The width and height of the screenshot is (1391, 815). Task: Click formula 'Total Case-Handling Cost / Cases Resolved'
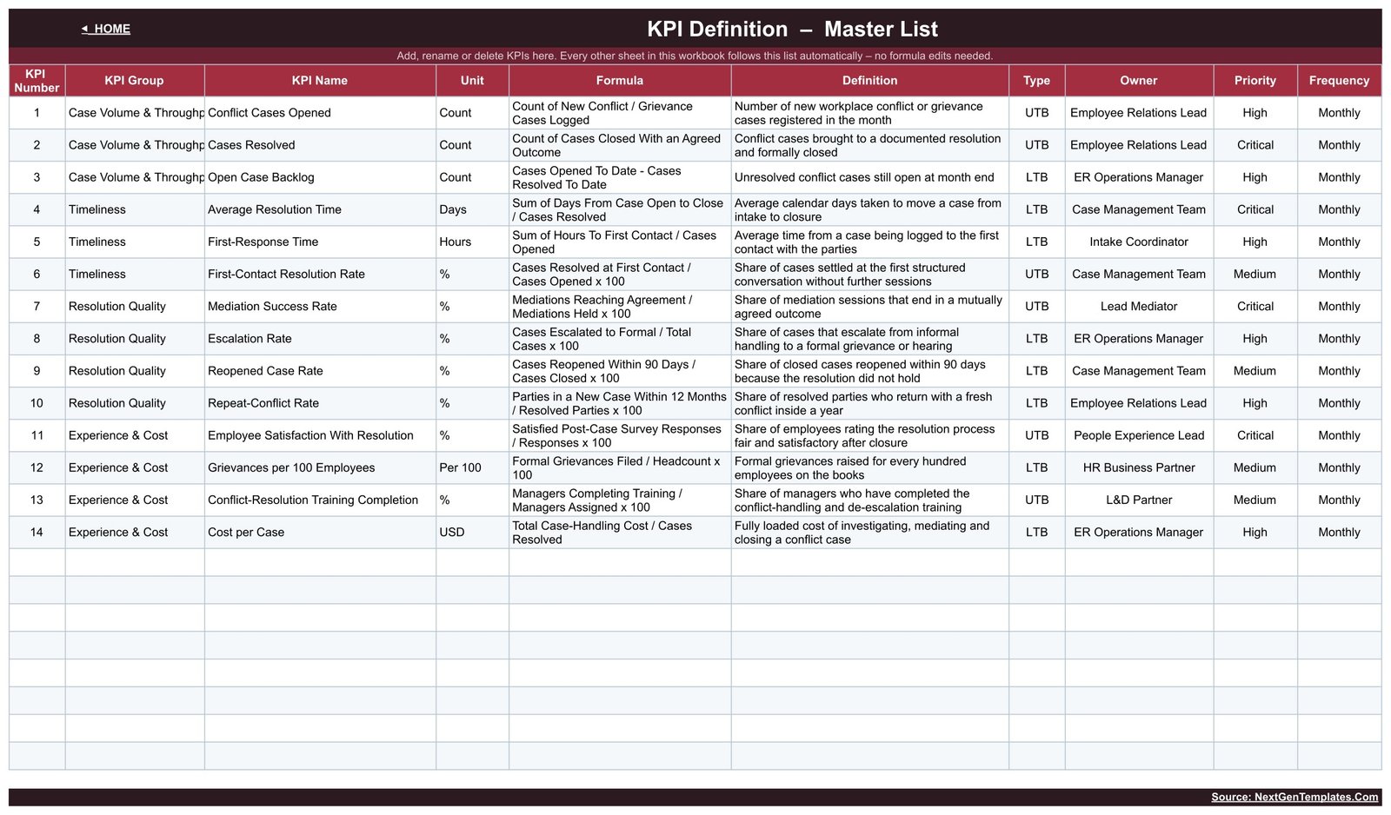click(x=620, y=532)
